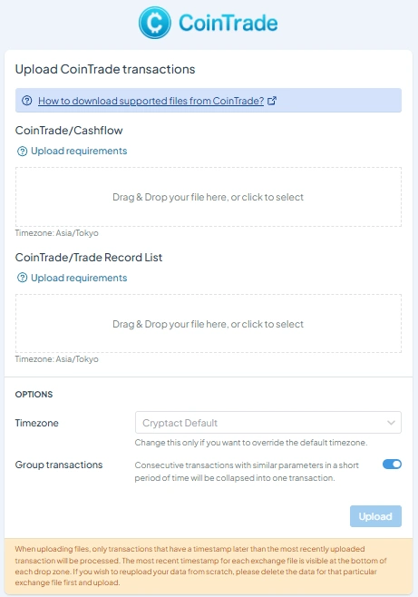The height and width of the screenshot is (597, 418).
Task: Click the Timezone option label
Action: point(37,423)
